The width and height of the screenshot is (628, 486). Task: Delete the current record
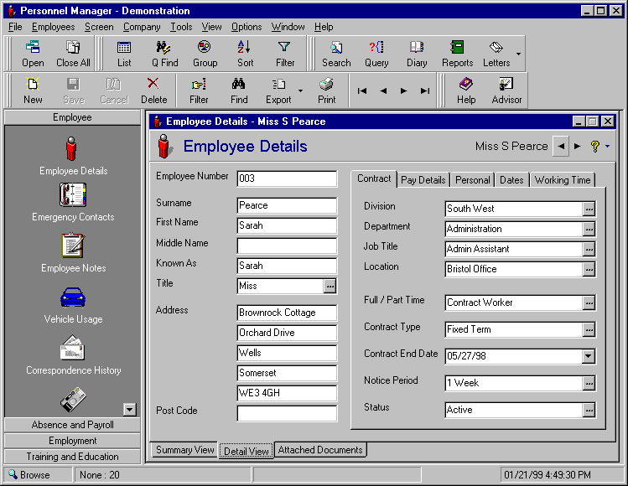[x=153, y=90]
